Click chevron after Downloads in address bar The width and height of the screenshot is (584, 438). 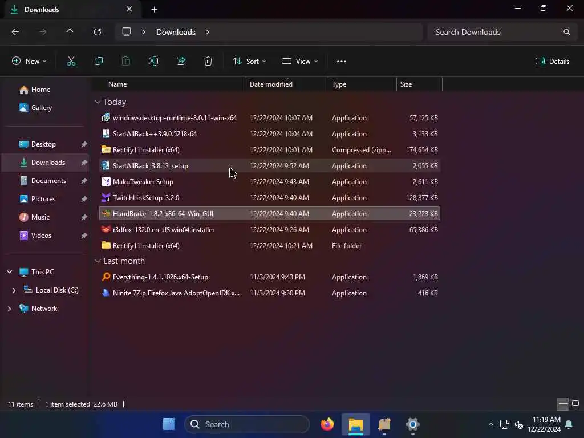[208, 32]
